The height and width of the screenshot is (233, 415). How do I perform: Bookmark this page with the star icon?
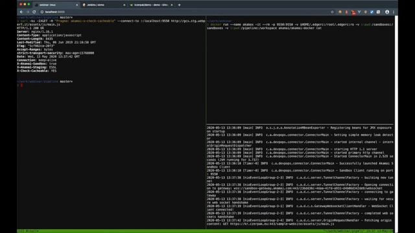(333, 12)
